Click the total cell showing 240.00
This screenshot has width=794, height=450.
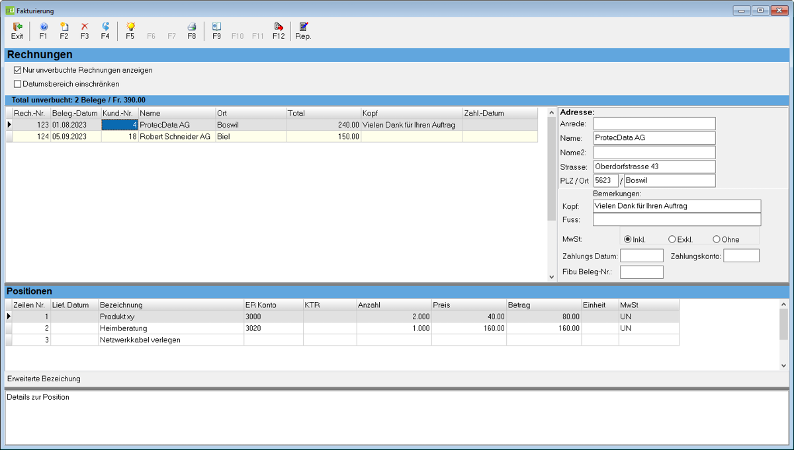324,125
